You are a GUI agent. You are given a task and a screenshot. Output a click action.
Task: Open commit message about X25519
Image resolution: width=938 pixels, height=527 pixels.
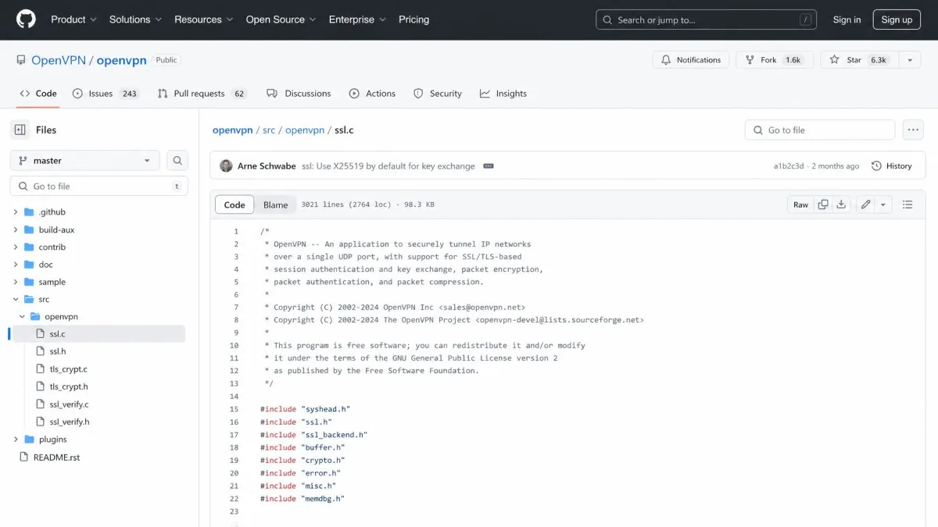[388, 166]
